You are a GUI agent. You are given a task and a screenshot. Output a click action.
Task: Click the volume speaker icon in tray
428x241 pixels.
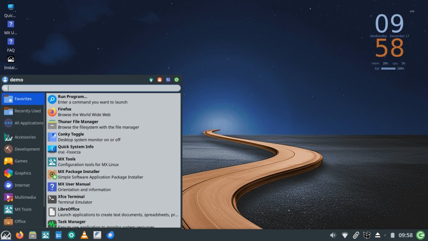[333, 235]
